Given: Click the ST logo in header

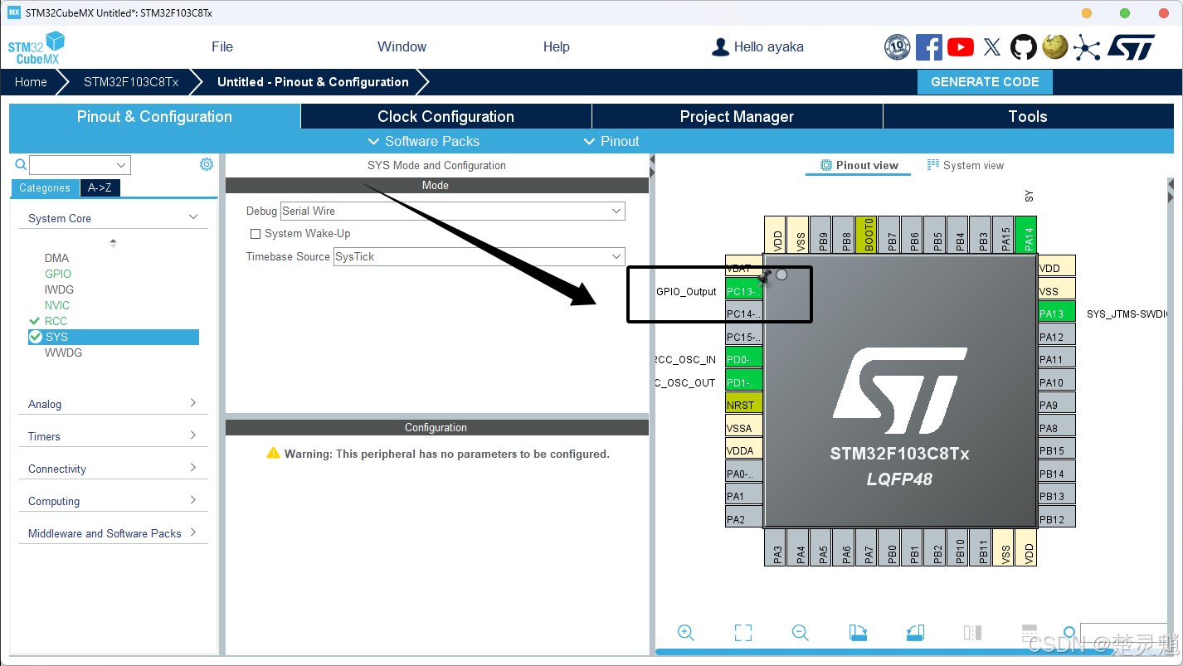Looking at the screenshot, I should point(1131,47).
